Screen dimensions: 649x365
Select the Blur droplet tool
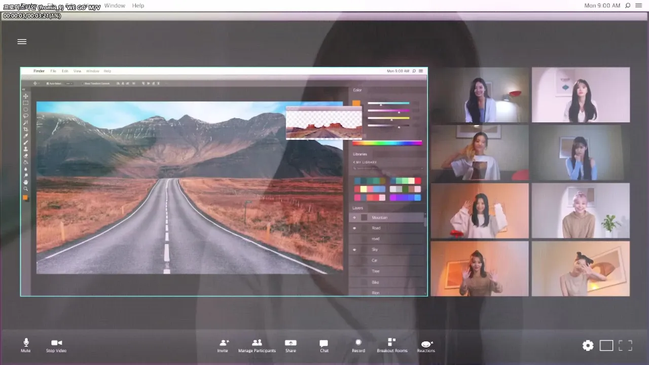[25, 169]
